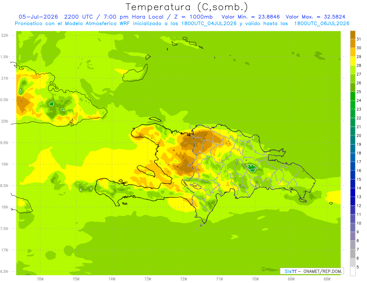Click legend value 24
The image size is (367, 283).
tap(359, 100)
